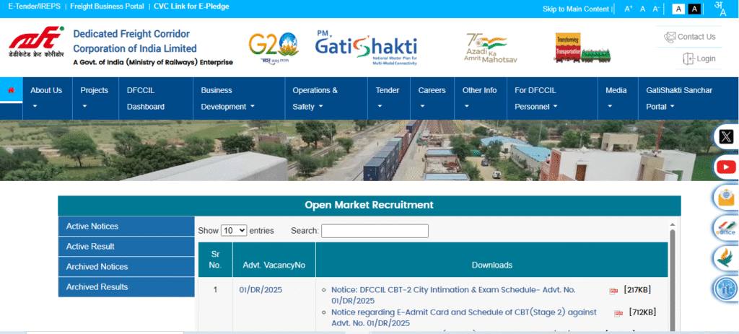Expand the Business Development menu
This screenshot has width=739, height=334.
point(228,99)
